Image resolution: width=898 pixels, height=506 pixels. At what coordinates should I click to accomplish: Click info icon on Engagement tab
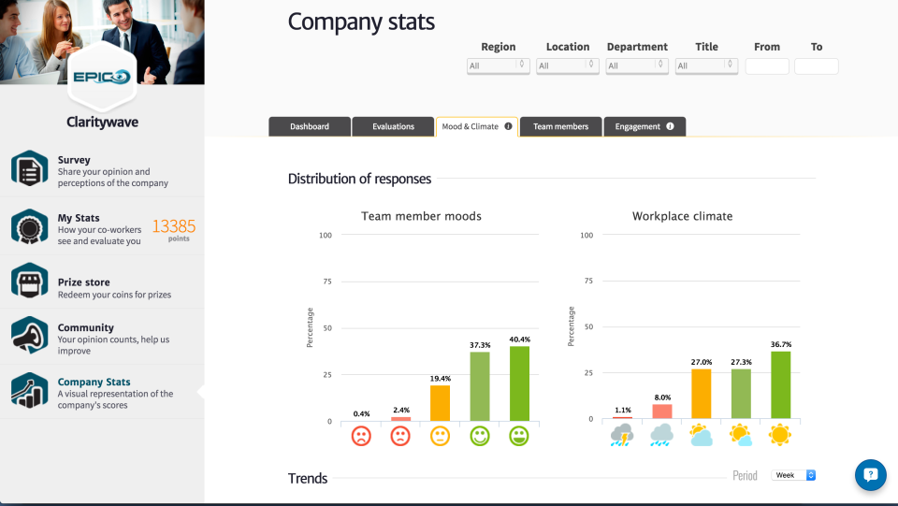670,126
